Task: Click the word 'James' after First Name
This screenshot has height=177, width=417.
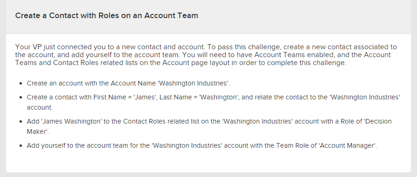Action: point(145,97)
